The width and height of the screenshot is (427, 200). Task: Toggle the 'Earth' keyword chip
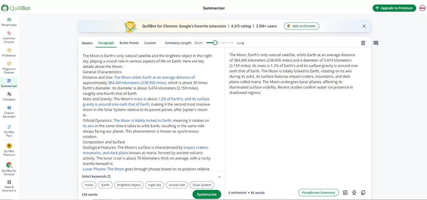[x=105, y=185]
